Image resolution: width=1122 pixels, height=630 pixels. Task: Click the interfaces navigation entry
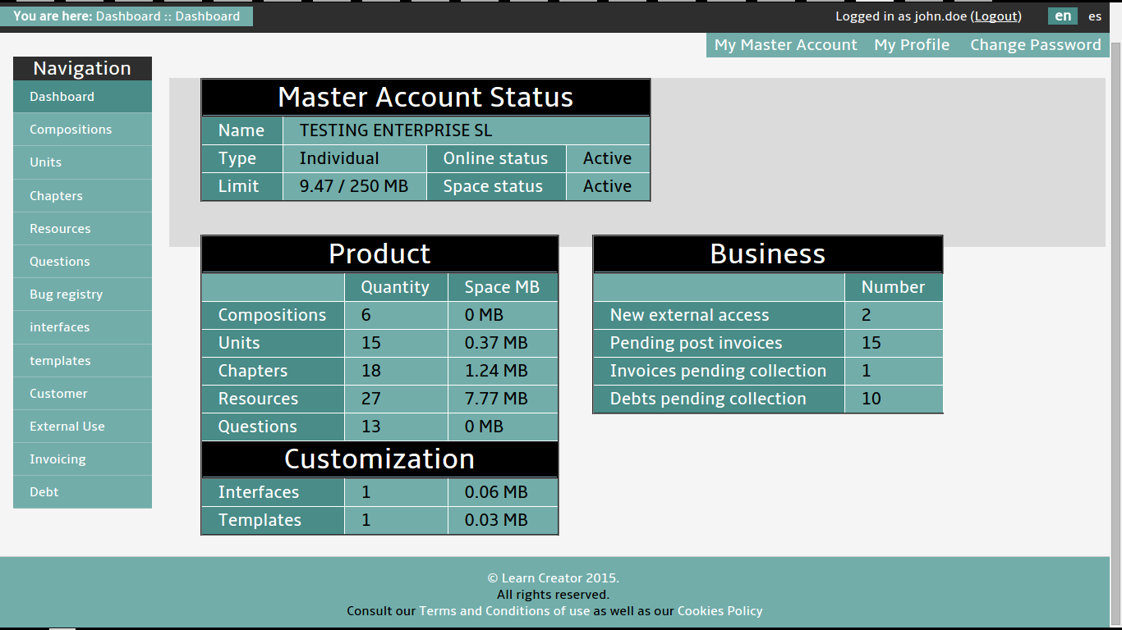click(x=59, y=327)
